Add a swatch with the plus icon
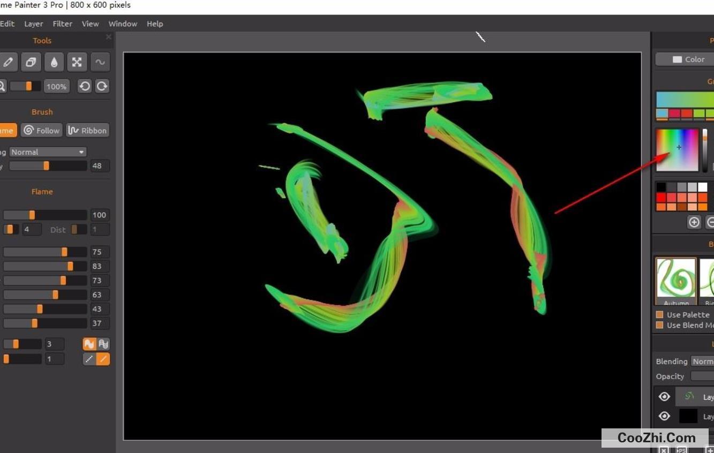The height and width of the screenshot is (453, 714). tap(694, 222)
